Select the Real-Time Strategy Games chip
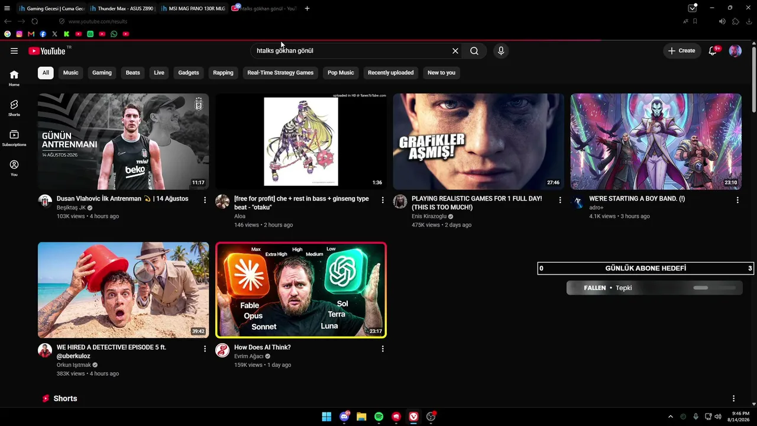Viewport: 757px width, 426px height. (x=280, y=73)
